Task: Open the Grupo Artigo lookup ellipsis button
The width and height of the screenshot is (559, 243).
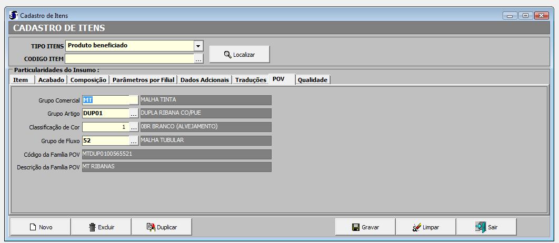Action: click(134, 114)
